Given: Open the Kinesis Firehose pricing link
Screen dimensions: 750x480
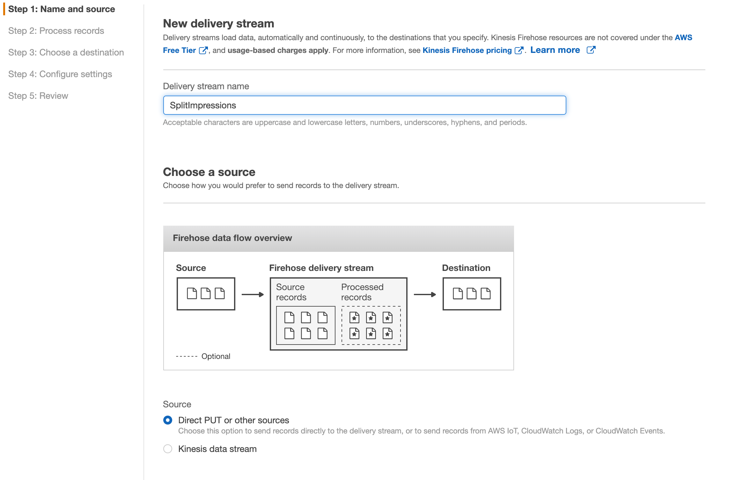Looking at the screenshot, I should 467,50.
